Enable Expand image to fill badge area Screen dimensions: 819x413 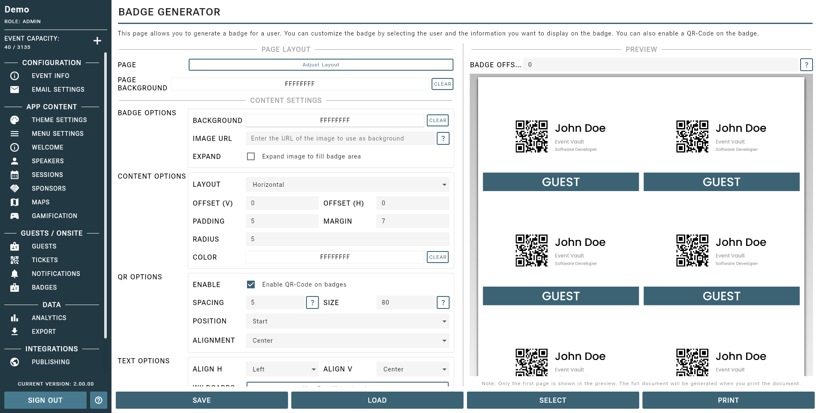pyautogui.click(x=251, y=156)
